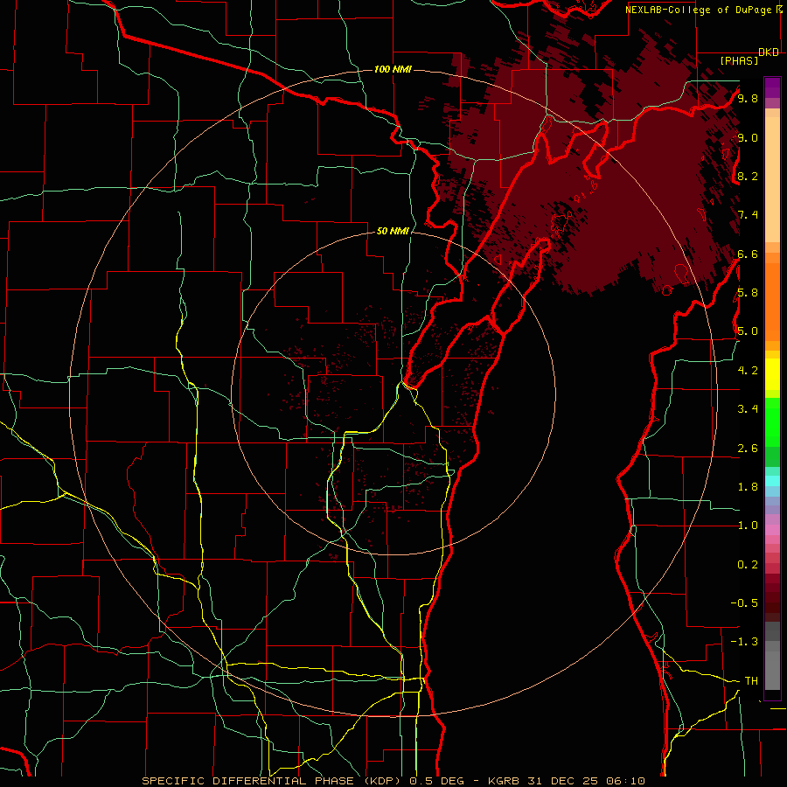Click the 6.6 scale value

click(x=748, y=254)
